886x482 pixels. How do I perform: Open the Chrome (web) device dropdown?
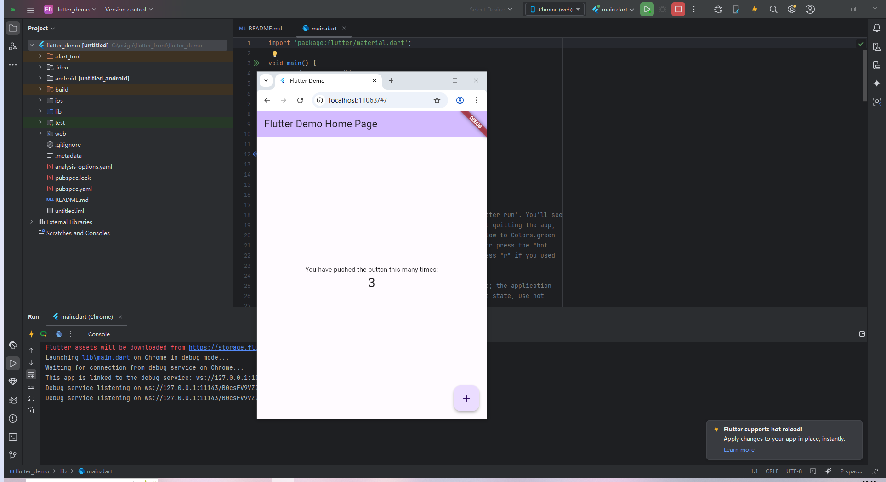(x=555, y=9)
